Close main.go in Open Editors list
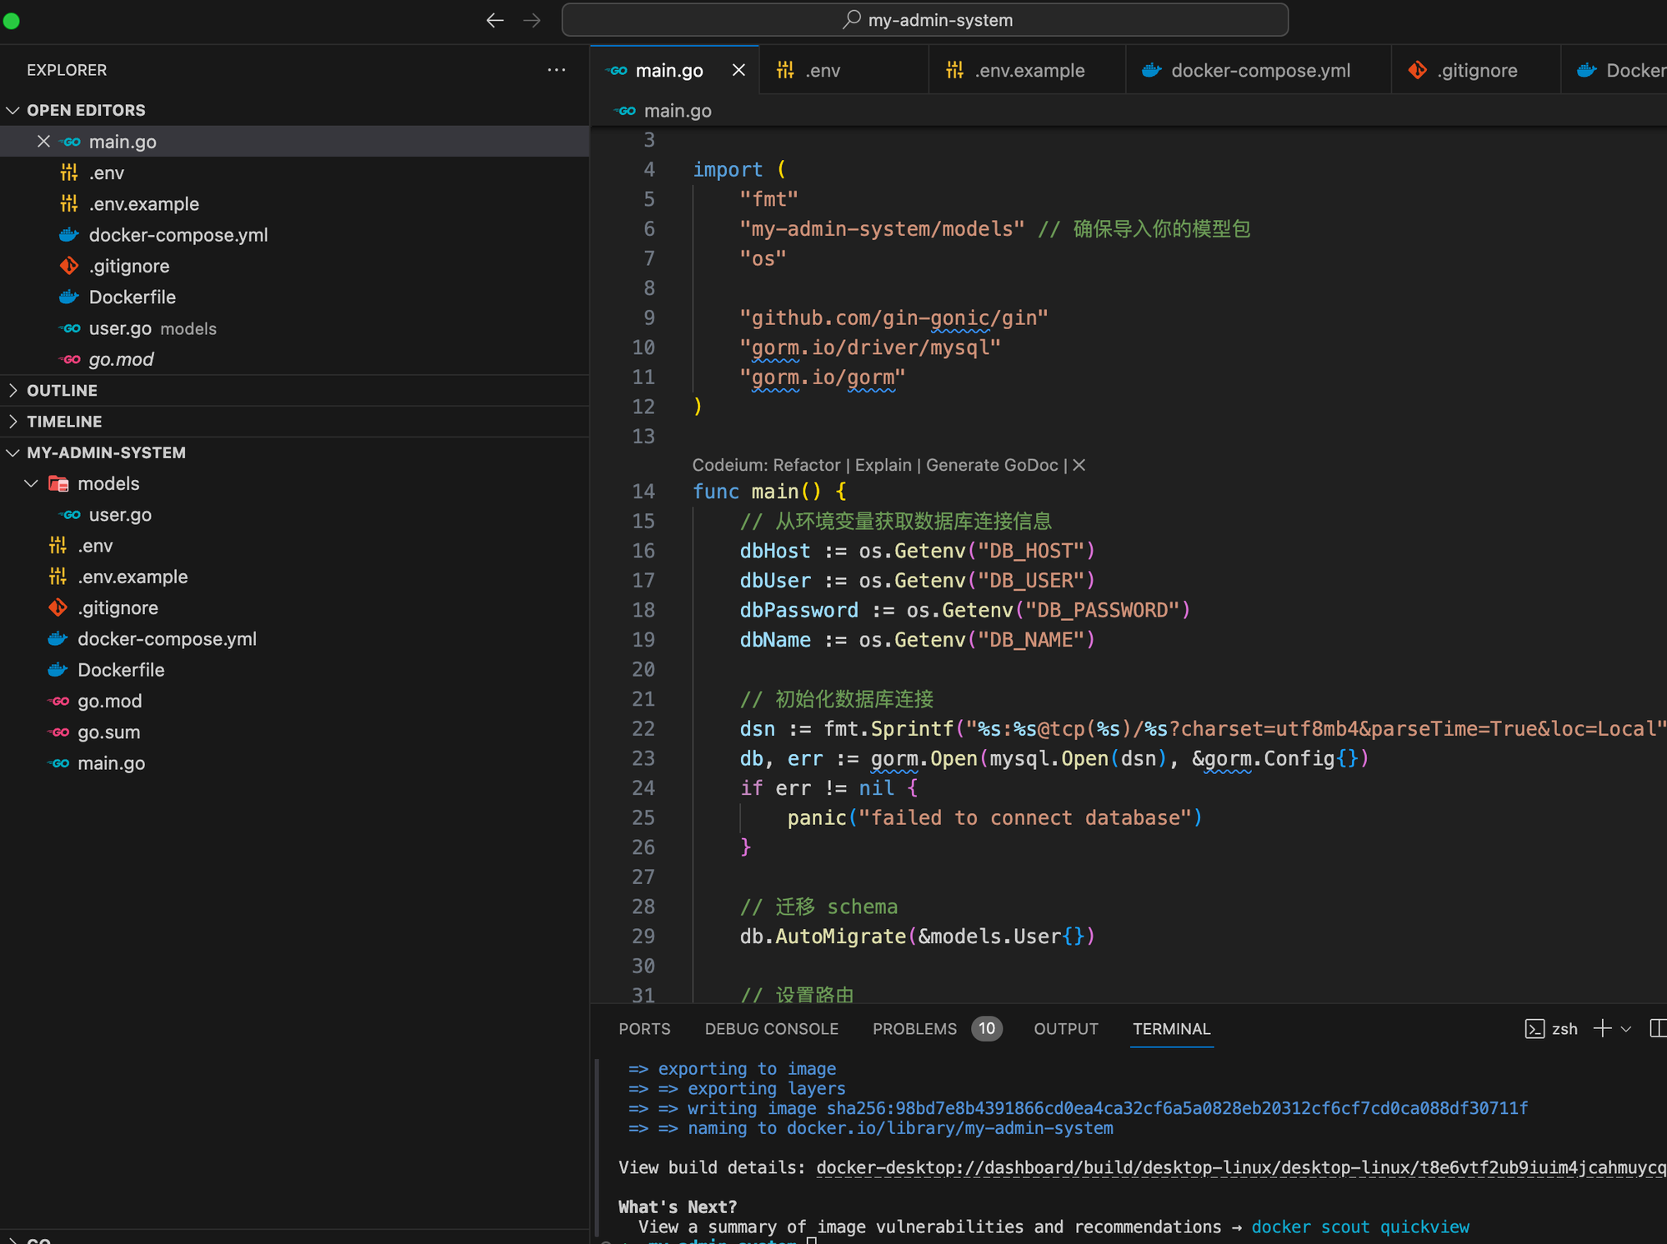Viewport: 1667px width, 1244px height. [x=43, y=142]
